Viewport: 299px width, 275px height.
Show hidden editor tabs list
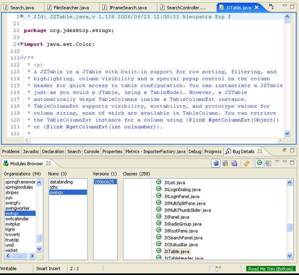(272, 7)
